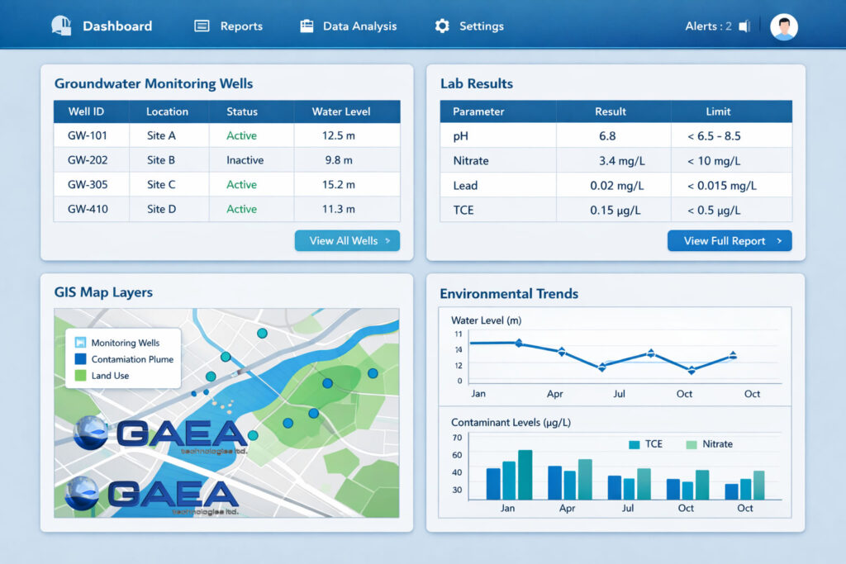
Task: Click the Lead parameter row label
Action: coord(465,186)
